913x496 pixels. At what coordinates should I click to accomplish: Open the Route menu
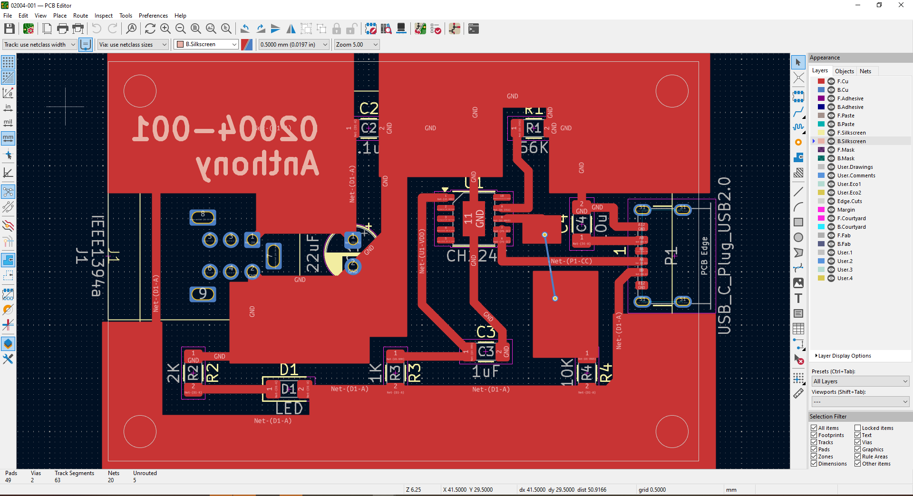pos(80,16)
